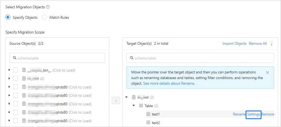This screenshot has width=281, height=127.
Task: Open See more details about Rename link
Action: pyautogui.click(x=169, y=83)
